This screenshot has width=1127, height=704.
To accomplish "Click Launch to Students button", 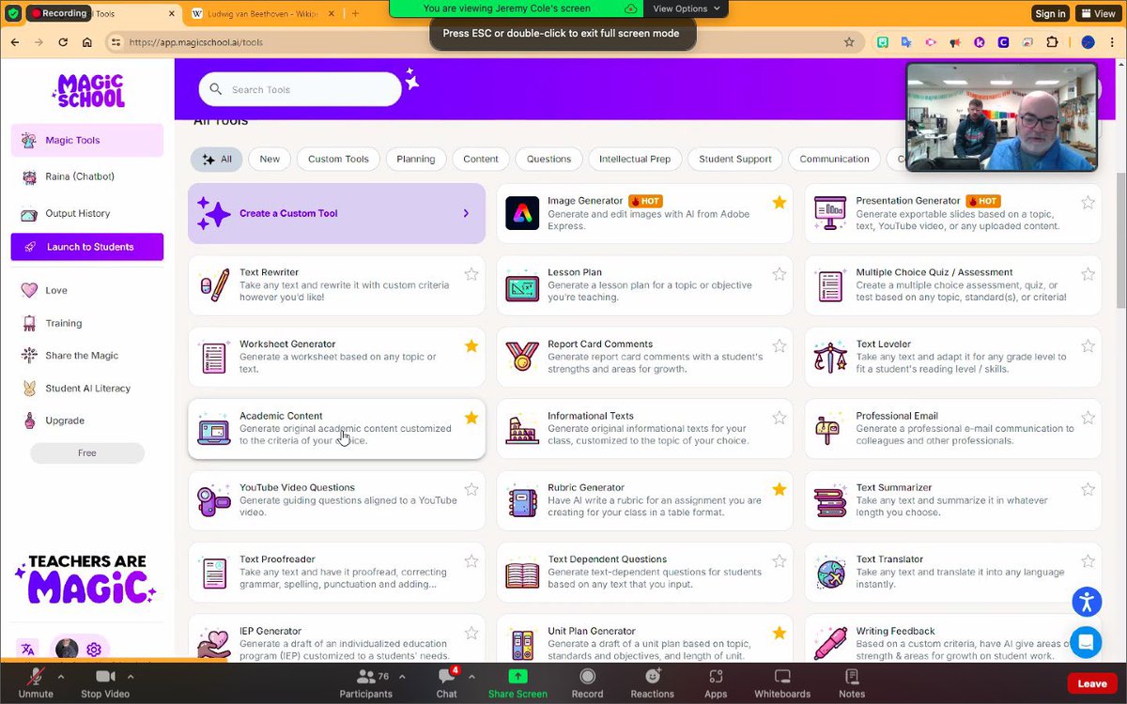I will pos(87,247).
